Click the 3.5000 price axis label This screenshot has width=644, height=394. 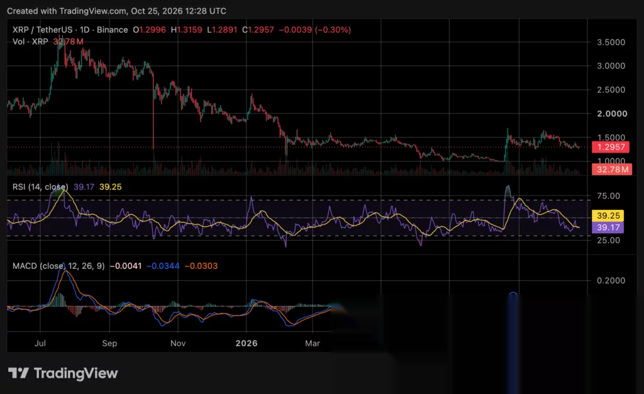(611, 42)
